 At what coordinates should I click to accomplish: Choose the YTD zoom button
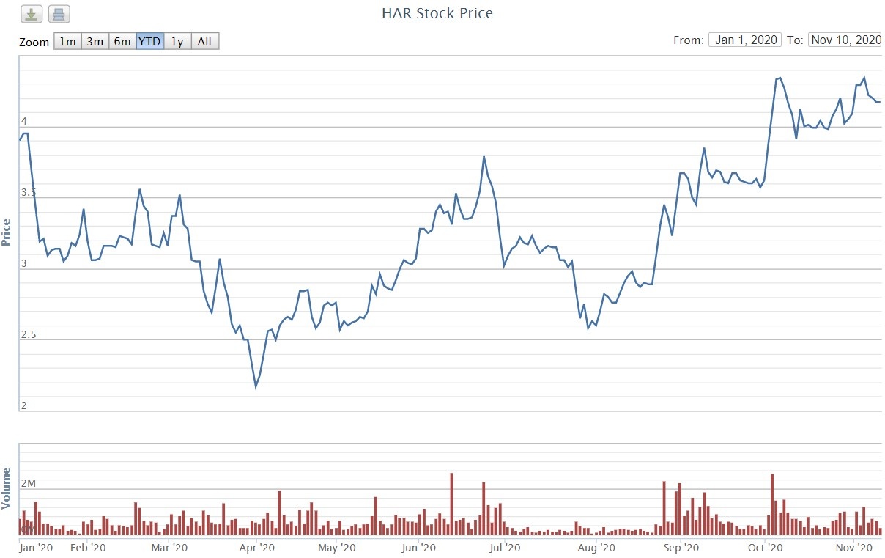click(149, 42)
